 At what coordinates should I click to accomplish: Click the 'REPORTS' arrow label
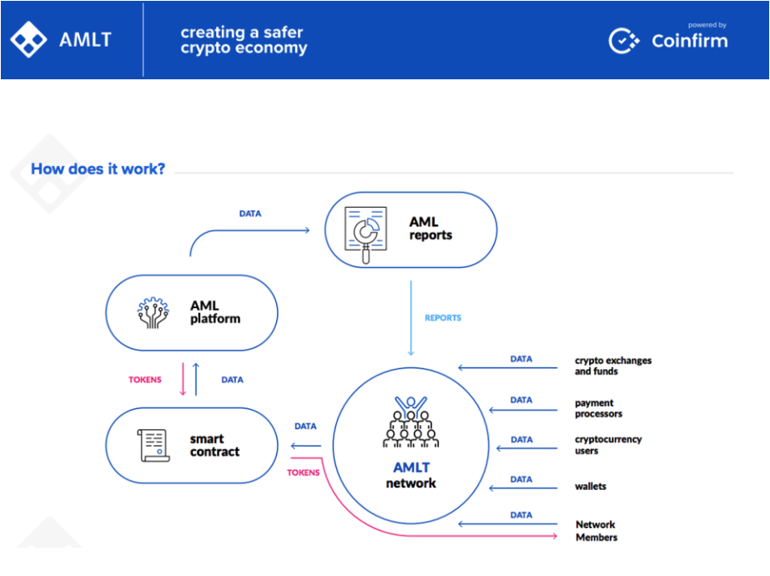443,318
